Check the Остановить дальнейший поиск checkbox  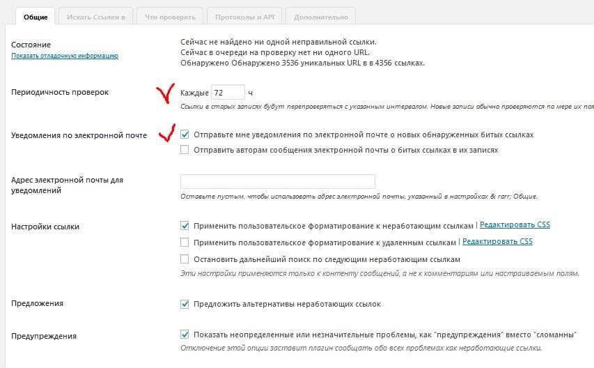pos(185,259)
